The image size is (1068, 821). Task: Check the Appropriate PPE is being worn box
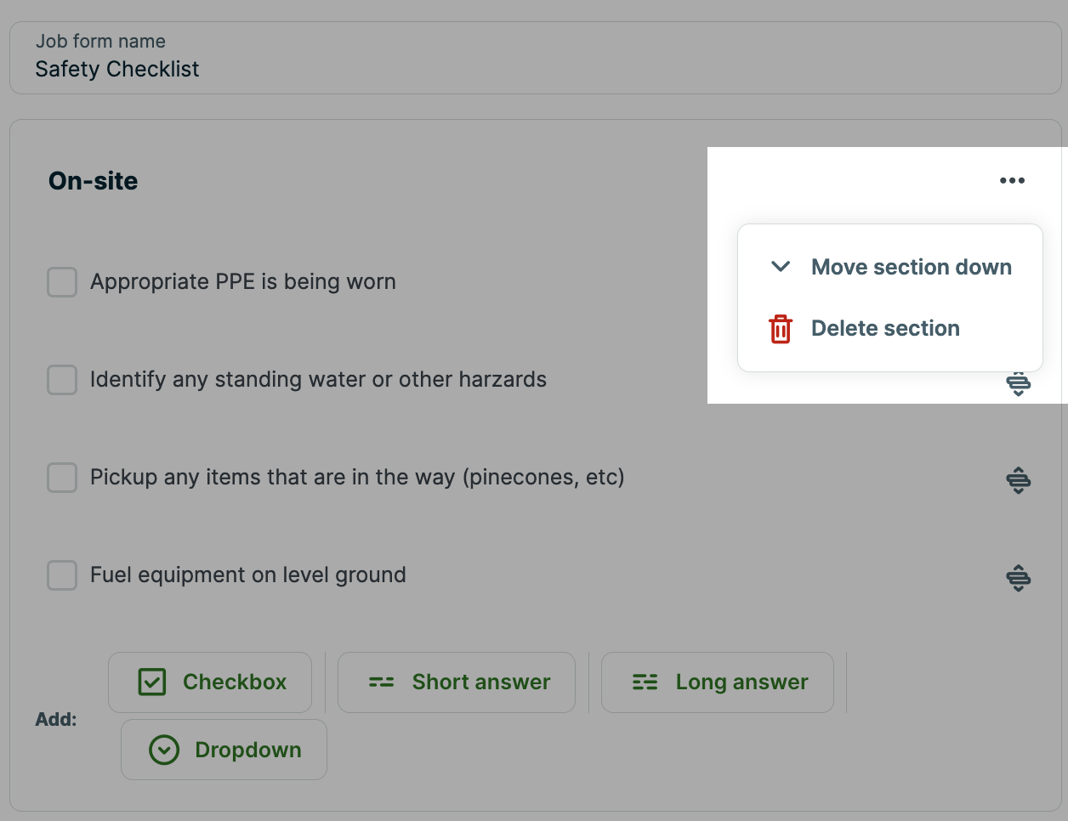(x=61, y=281)
